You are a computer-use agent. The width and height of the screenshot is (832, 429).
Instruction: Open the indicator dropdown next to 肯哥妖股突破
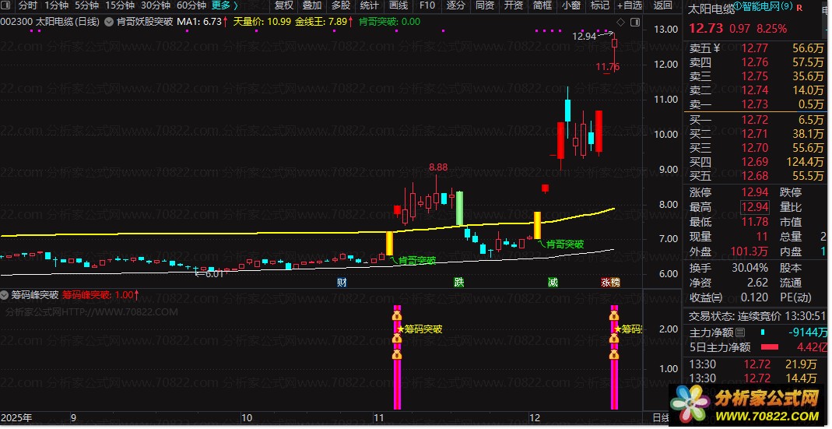109,22
